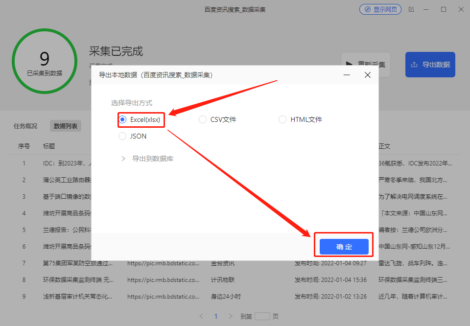The image size is (470, 326).
Task: Click the body text 环保数据采集监测终端三...
Action: click(413, 280)
